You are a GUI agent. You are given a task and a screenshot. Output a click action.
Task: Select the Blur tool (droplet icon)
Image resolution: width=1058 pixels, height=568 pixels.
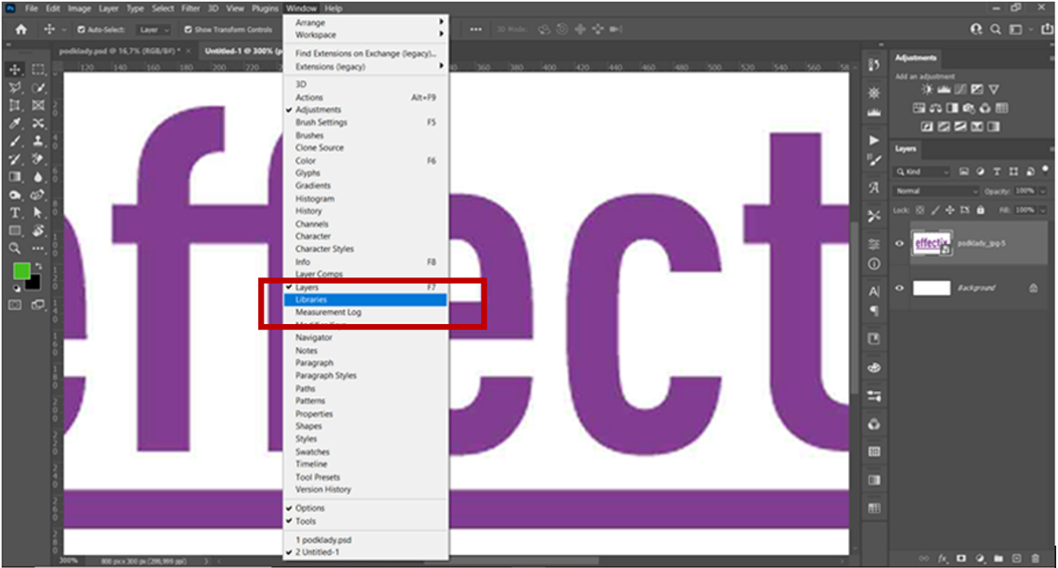coord(38,178)
